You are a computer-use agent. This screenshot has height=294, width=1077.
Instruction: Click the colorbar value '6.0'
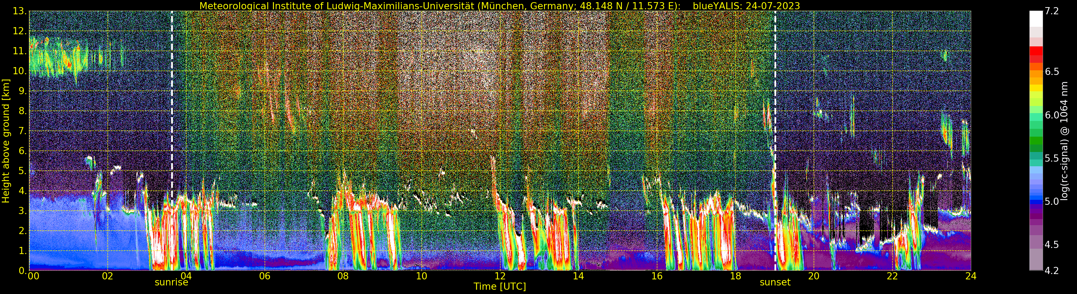point(1052,115)
